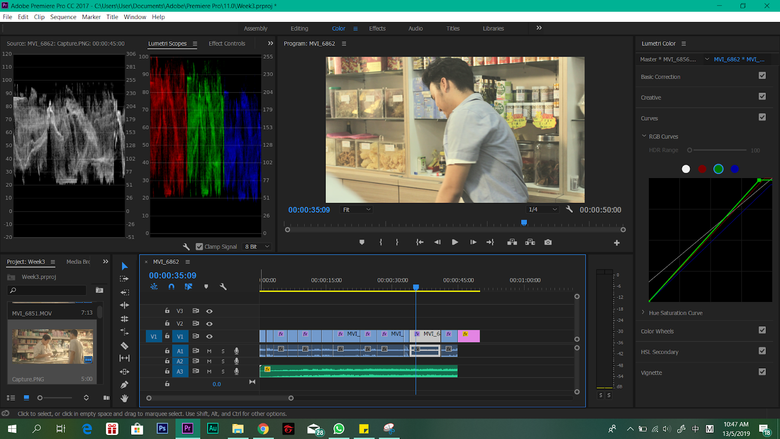Select the Hand tool in the tools panel
This screenshot has height=439, width=780.
coord(124,399)
